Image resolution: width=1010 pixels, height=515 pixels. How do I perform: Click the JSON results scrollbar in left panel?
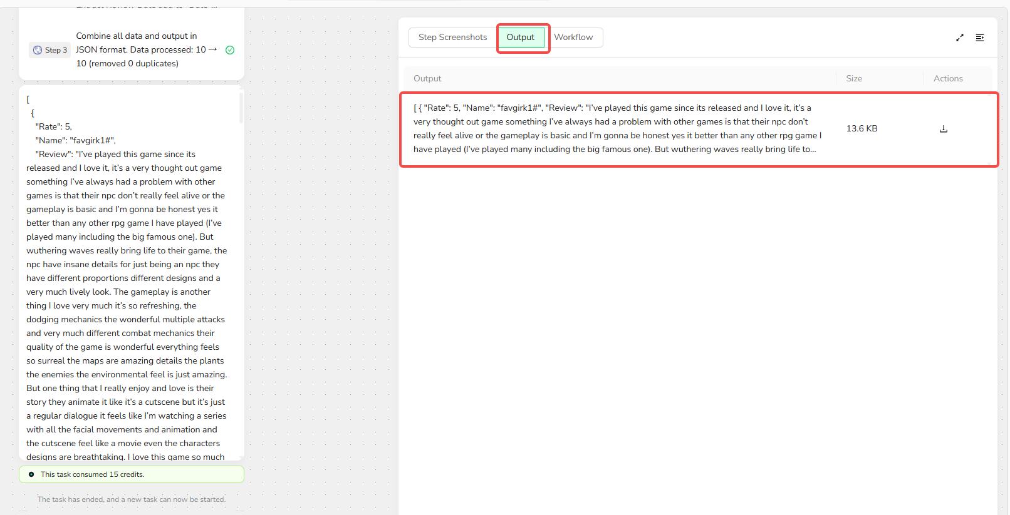tap(241, 108)
